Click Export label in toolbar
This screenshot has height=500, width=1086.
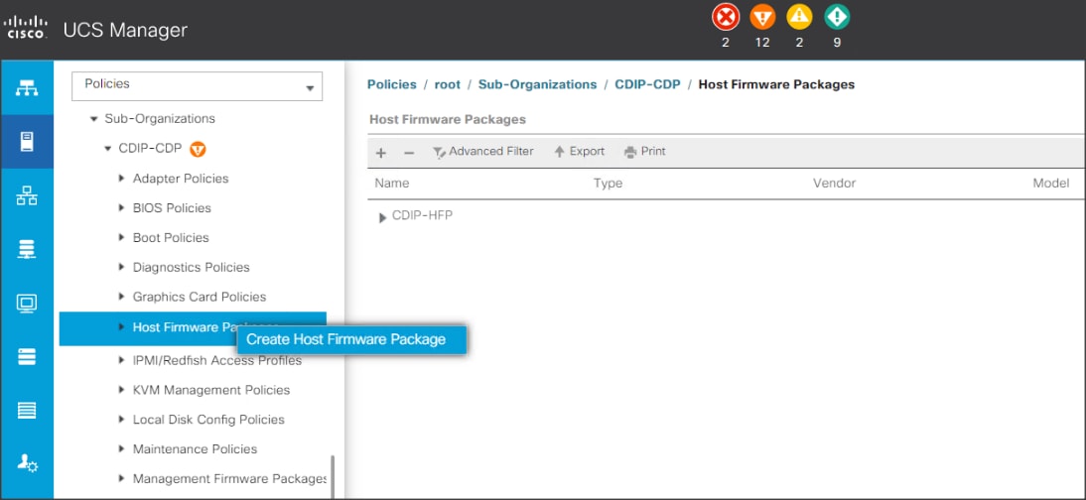[x=588, y=151]
